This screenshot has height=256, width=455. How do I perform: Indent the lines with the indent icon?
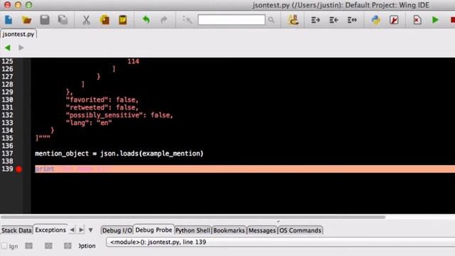(316, 20)
